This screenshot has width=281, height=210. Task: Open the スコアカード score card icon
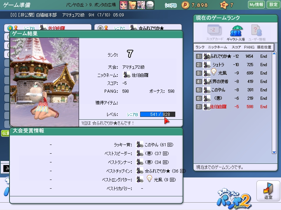(x=214, y=33)
